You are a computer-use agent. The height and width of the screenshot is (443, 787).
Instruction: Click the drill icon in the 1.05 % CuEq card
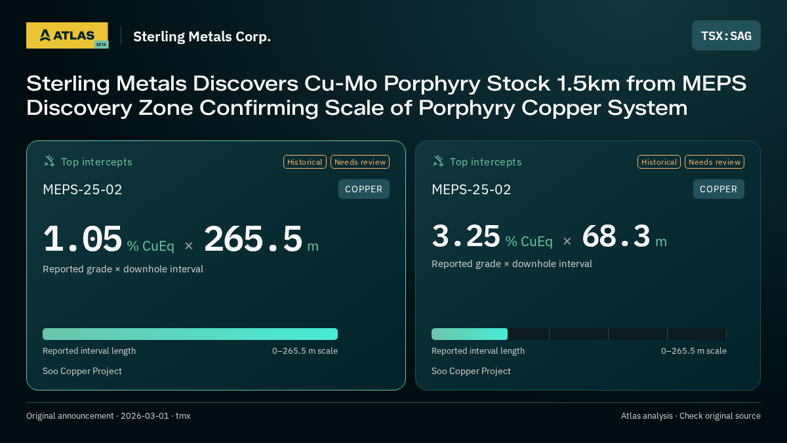(49, 161)
